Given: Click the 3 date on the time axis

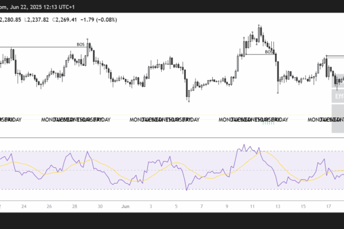Looking at the screenshot, I should [151, 207].
